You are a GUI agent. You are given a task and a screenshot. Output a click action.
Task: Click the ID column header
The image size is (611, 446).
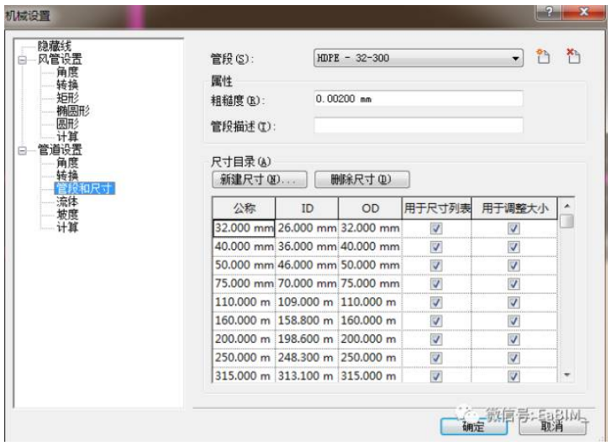click(307, 208)
